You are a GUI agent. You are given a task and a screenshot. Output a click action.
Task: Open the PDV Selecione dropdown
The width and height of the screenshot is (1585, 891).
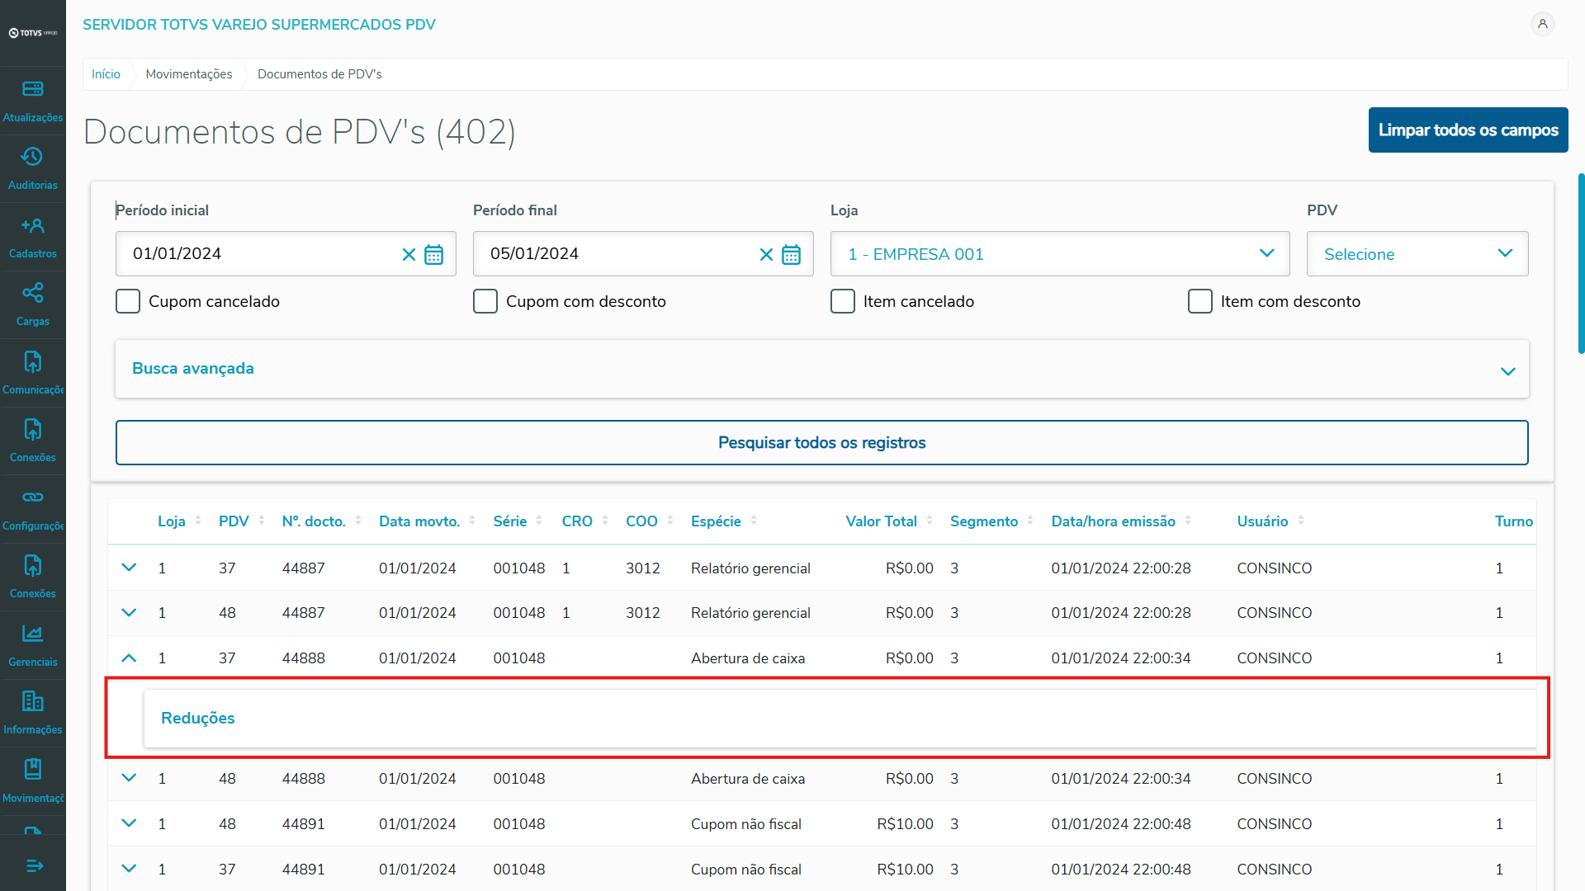pyautogui.click(x=1417, y=254)
